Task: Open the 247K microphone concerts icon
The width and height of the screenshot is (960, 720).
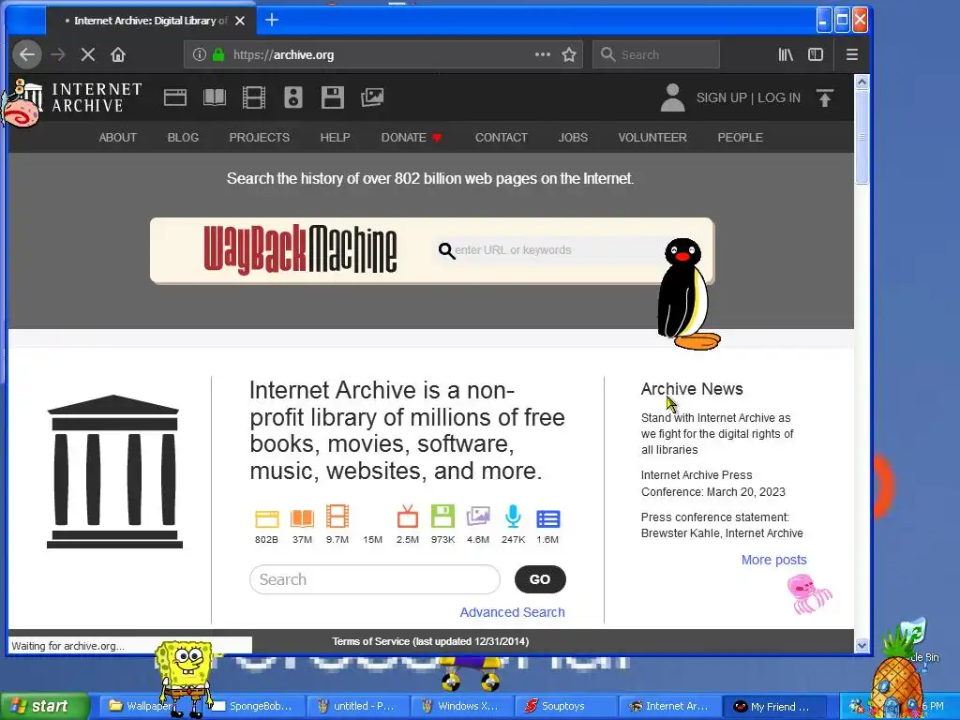Action: [x=513, y=517]
